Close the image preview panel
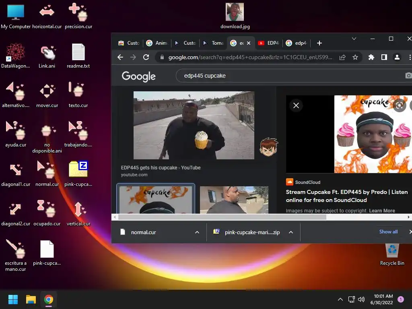Image resolution: width=412 pixels, height=309 pixels. 296,105
